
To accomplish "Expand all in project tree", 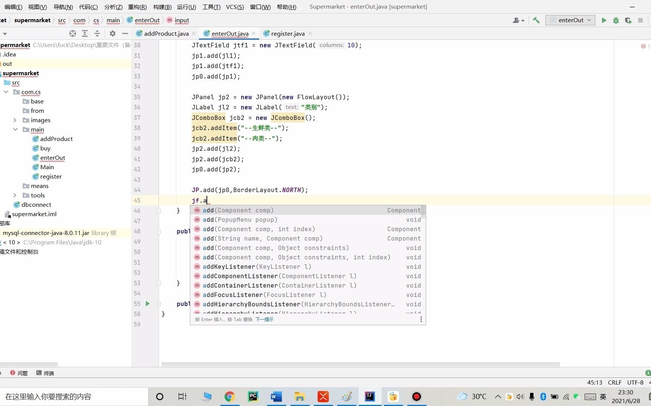I will 85,33.
